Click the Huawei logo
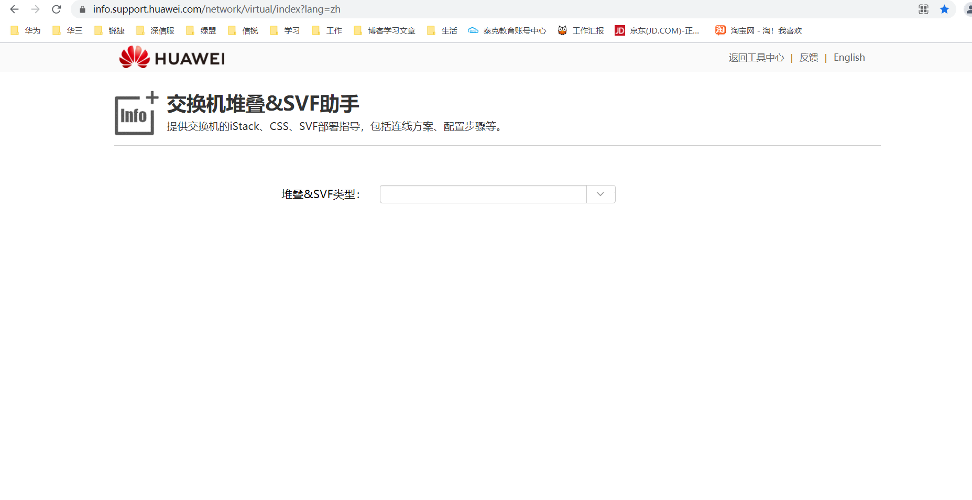Image resolution: width=972 pixels, height=500 pixels. pyautogui.click(x=171, y=57)
